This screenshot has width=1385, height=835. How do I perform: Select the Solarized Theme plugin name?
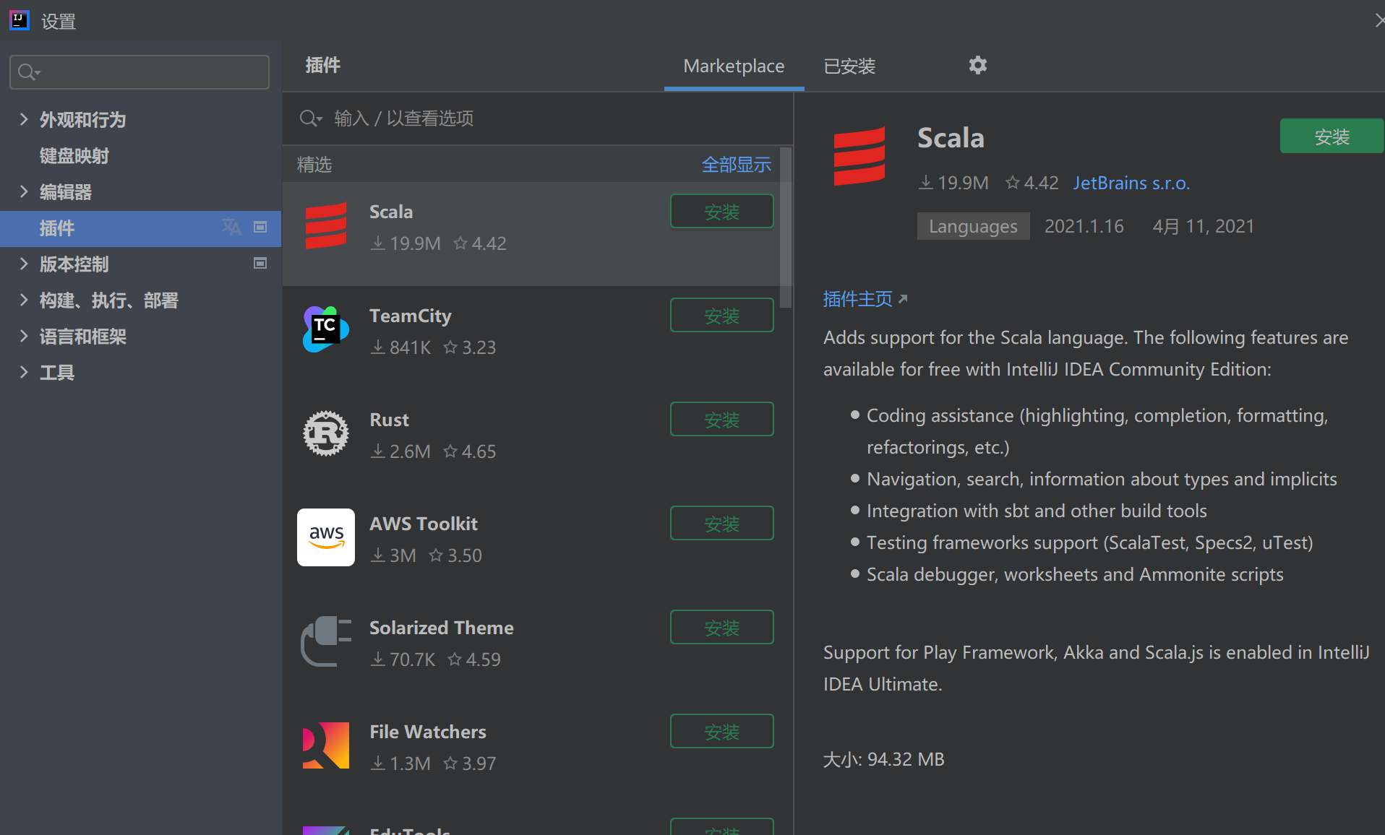tap(442, 628)
